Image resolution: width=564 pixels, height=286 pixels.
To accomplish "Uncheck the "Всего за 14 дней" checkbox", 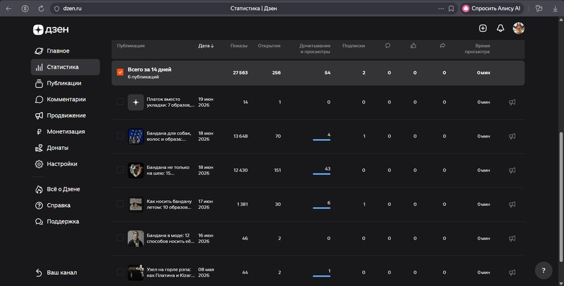I will click(x=120, y=72).
